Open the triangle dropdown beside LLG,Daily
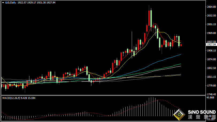 coord(3,3)
